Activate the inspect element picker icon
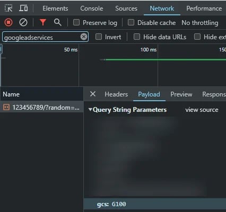The width and height of the screenshot is (226, 212). tap(8, 8)
